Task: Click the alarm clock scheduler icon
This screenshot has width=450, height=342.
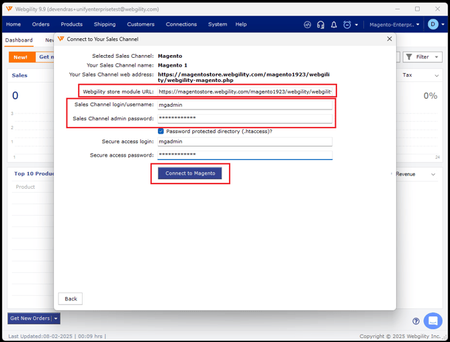Action: pos(347,25)
